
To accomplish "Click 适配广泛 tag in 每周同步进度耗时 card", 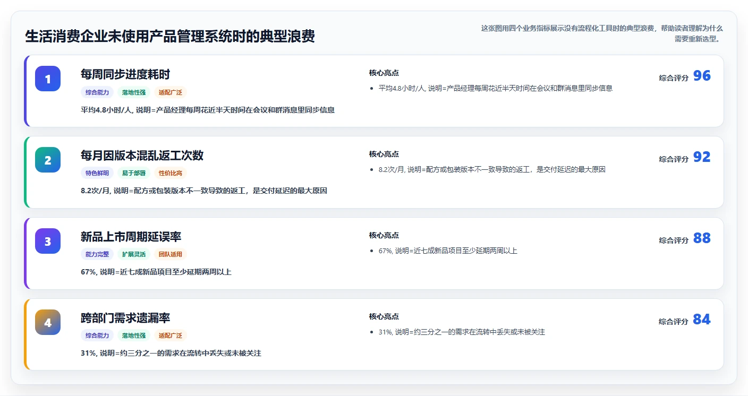I will (x=171, y=92).
